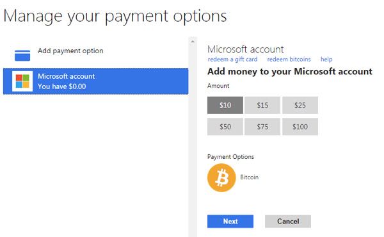384x237 pixels.
Task: Choose the $10 amount
Action: coord(225,105)
